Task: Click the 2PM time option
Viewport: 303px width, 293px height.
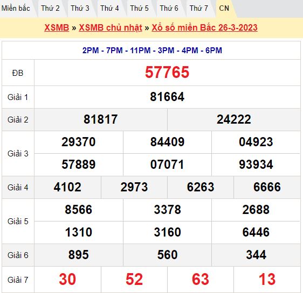Action: tap(91, 51)
